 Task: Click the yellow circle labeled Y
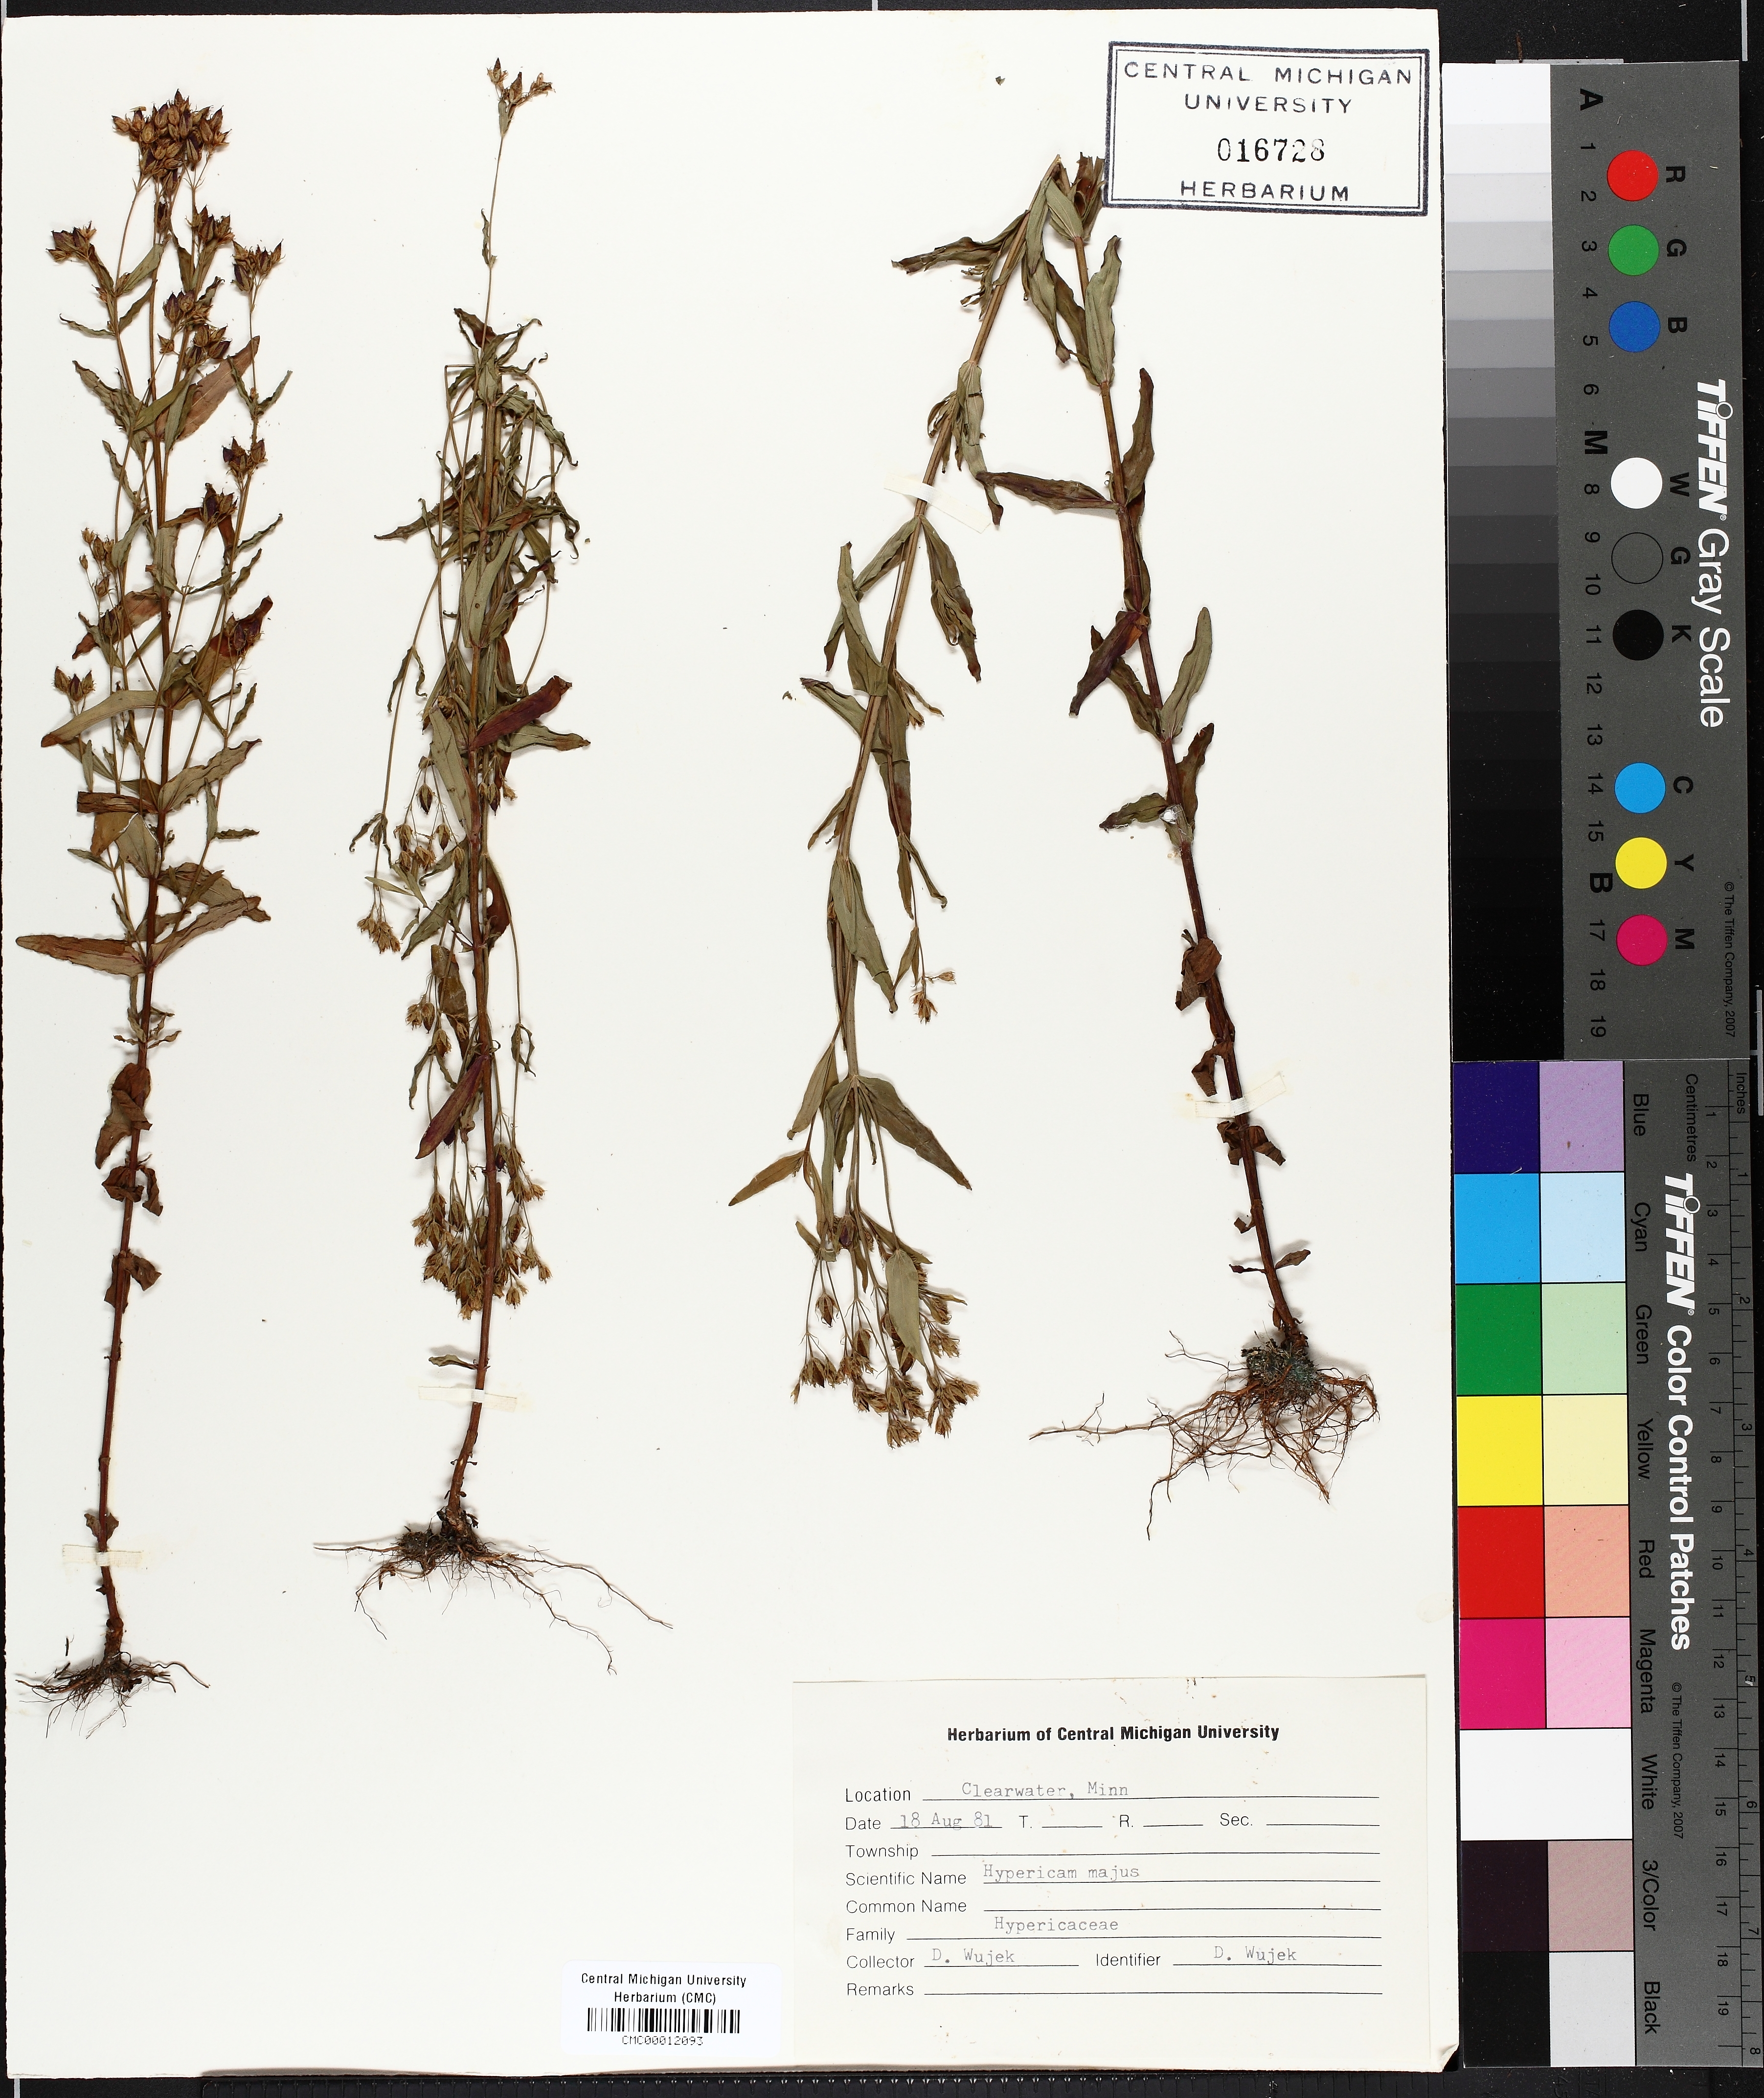click(1641, 863)
